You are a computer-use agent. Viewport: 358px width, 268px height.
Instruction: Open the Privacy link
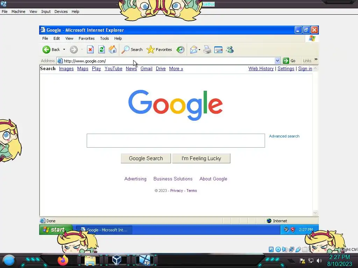(177, 191)
